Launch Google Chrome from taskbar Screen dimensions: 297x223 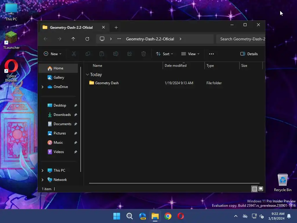tap(168, 216)
